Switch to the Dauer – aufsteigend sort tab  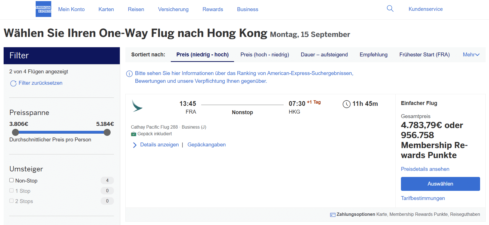point(324,54)
